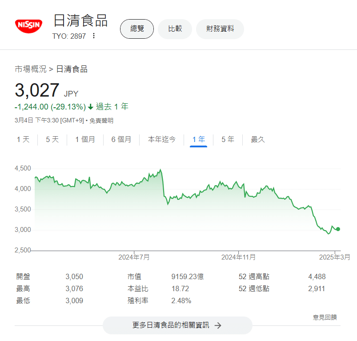Click the 過去 1 年 label
This screenshot has height=341, width=357.
pos(112,107)
